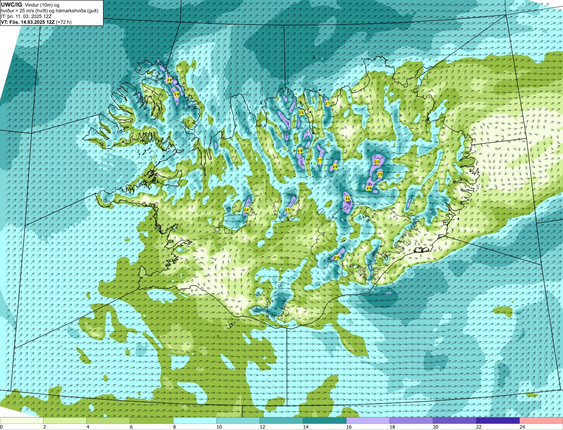Click the pale teal 10–12 m/s legend swatch
The width and height of the screenshot is (563, 430).
pos(238,420)
